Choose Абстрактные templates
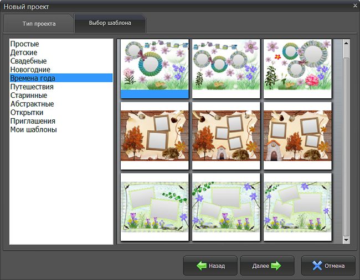This screenshot has height=280, width=360. pos(61,104)
